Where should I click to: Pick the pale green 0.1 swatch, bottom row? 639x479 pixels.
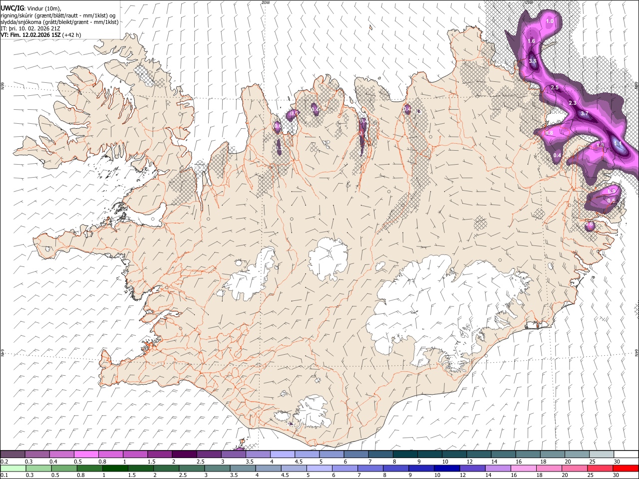[13, 468]
